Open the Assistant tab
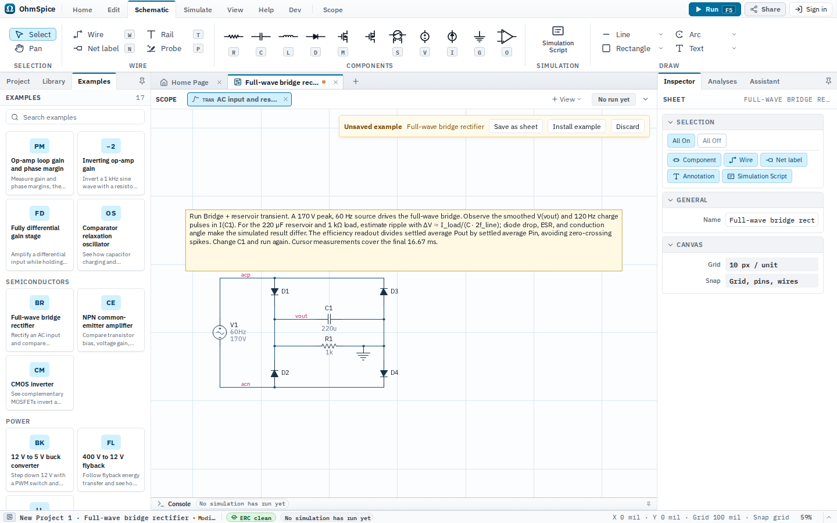 point(764,81)
